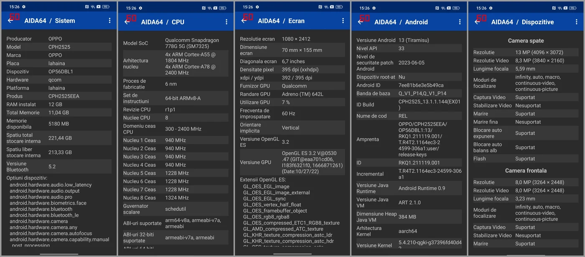Screen dimensions: 585x257
Task: Tap NFC icon in Sistem screen status bar
Action: point(86,7)
